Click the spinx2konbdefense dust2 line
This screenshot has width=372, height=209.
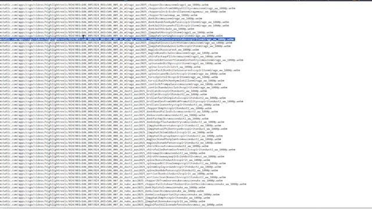[109, 170]
